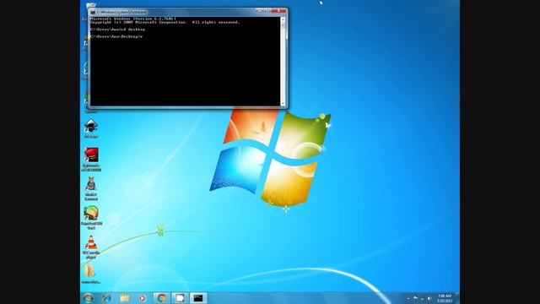Image resolution: width=540 pixels, height=304 pixels.
Task: Launch Windows Media Player from taskbar
Action: (143, 298)
